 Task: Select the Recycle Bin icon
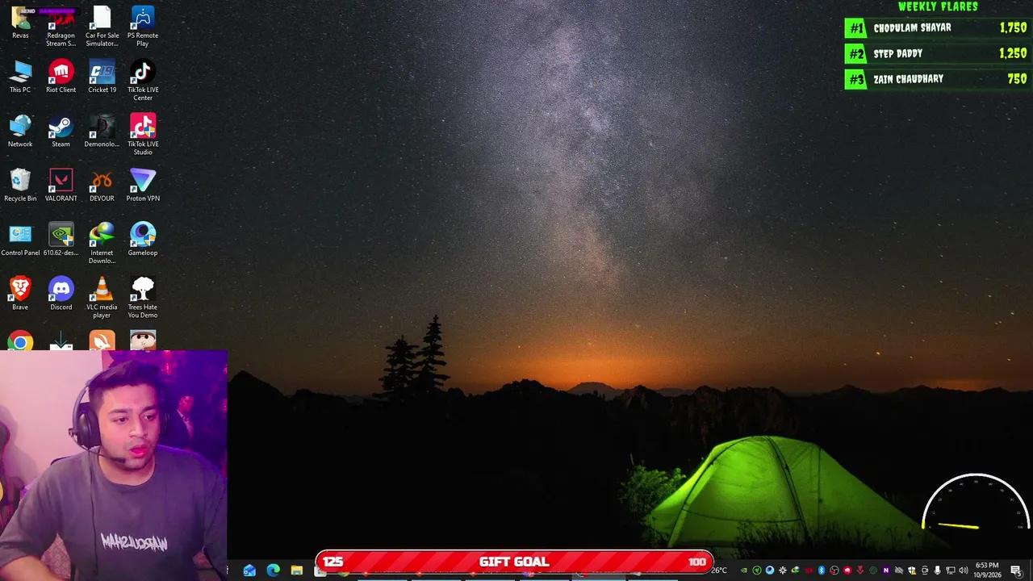coord(20,186)
